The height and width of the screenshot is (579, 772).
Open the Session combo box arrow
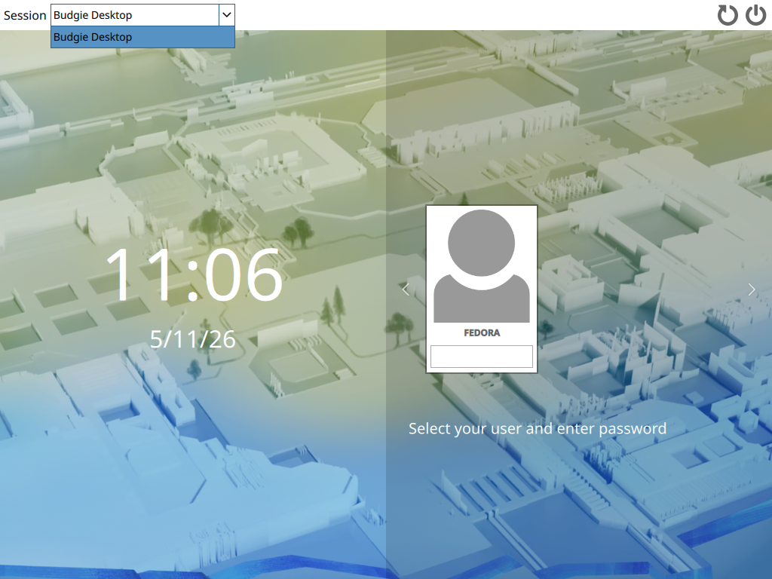226,15
